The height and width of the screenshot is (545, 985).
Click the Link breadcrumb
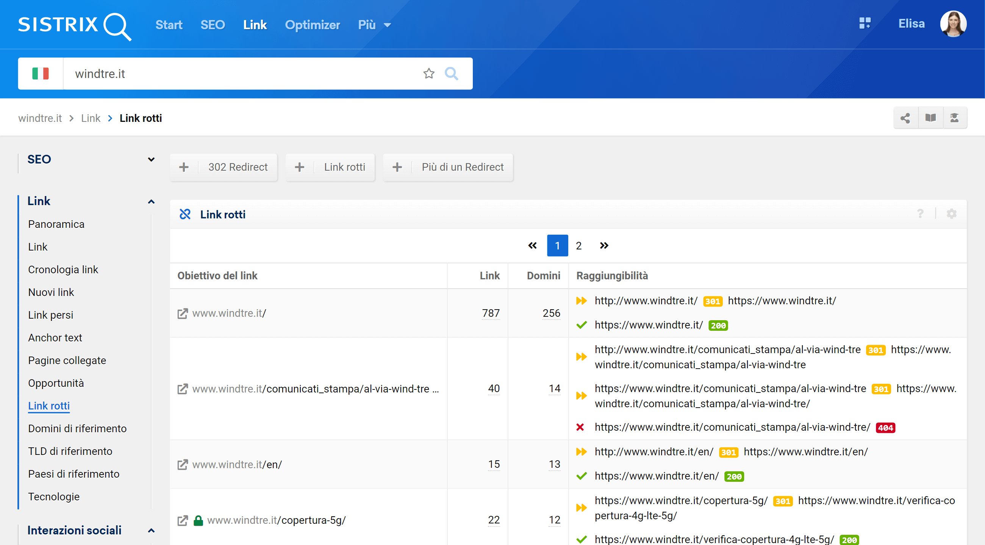coord(91,118)
